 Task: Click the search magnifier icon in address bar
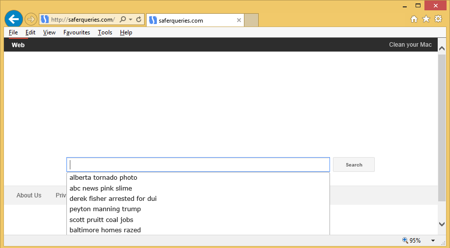[123, 20]
